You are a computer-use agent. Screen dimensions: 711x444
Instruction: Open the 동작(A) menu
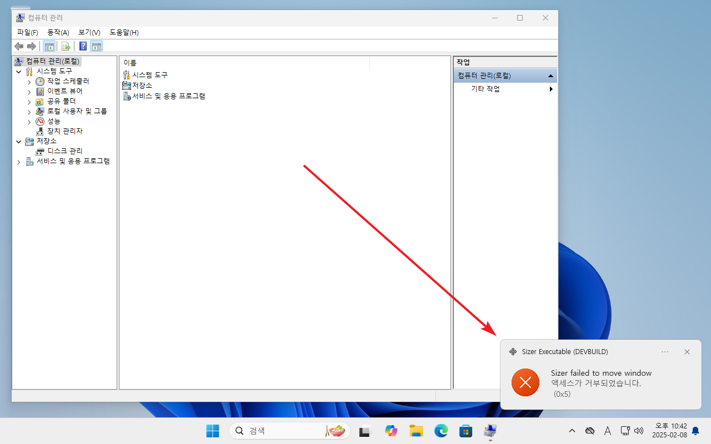(x=58, y=32)
